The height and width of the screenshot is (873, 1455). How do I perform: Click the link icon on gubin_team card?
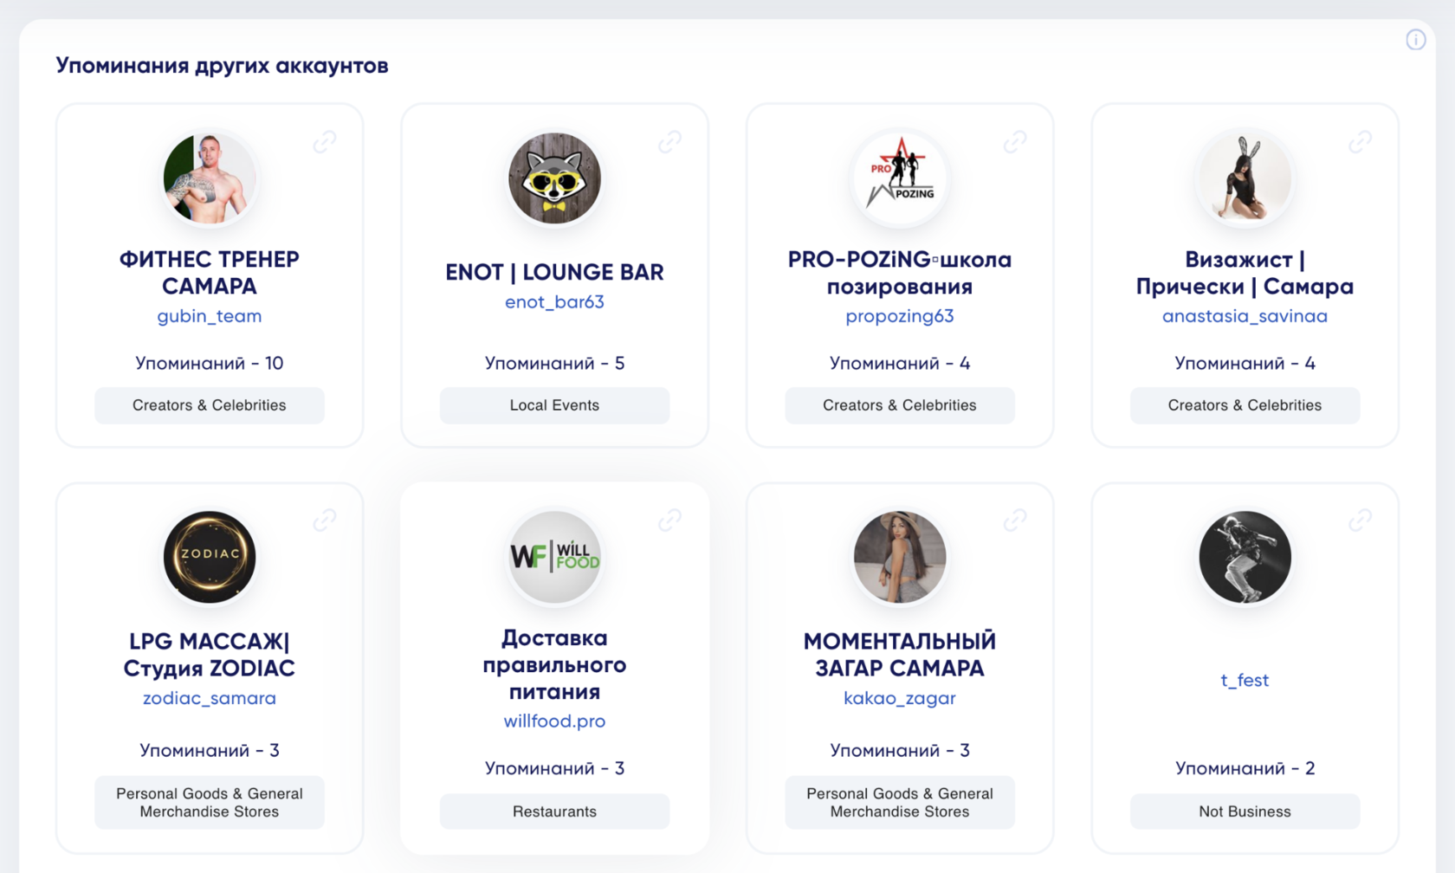coord(325,141)
